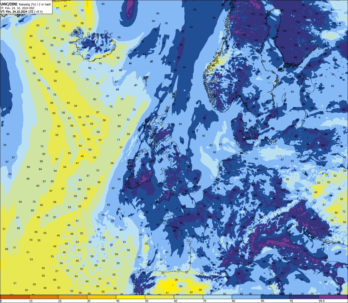Click the '50' tick label under legend bar

pos(147,301)
